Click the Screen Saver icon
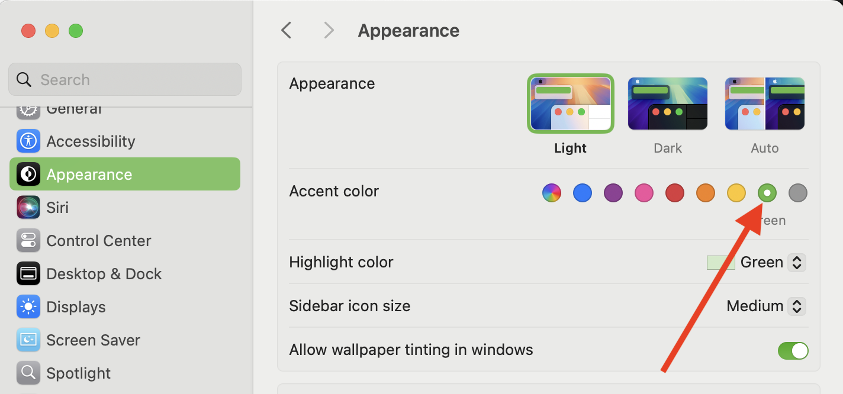This screenshot has height=394, width=843. (28, 340)
